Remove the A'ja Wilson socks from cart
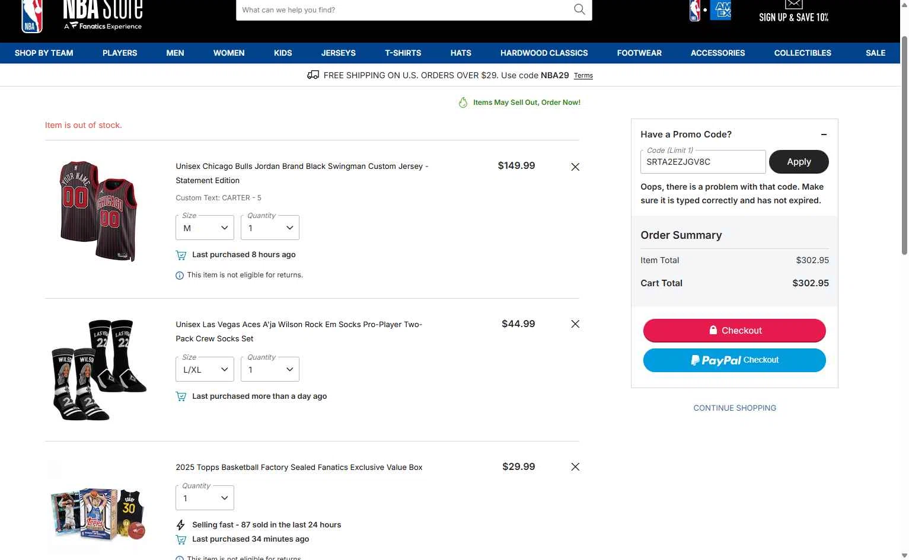This screenshot has width=909, height=560. coord(575,324)
